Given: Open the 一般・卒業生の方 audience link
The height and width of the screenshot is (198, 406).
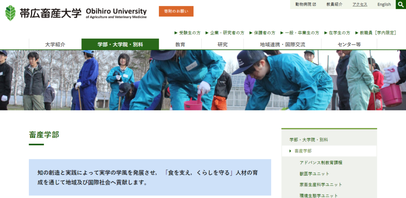Looking at the screenshot, I should [300, 33].
